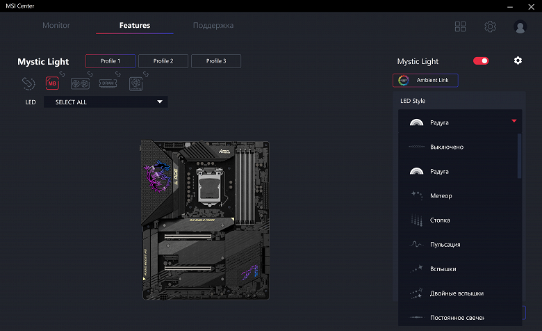Image resolution: width=542 pixels, height=331 pixels.
Task: Click the LED style list scrollbar
Action: point(519,156)
